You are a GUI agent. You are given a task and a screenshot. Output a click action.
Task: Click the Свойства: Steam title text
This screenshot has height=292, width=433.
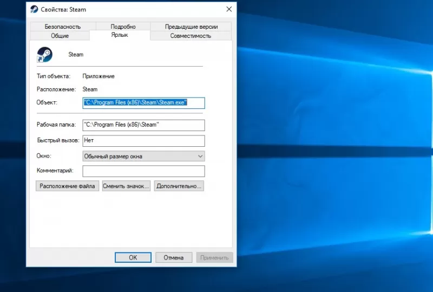[x=63, y=9]
